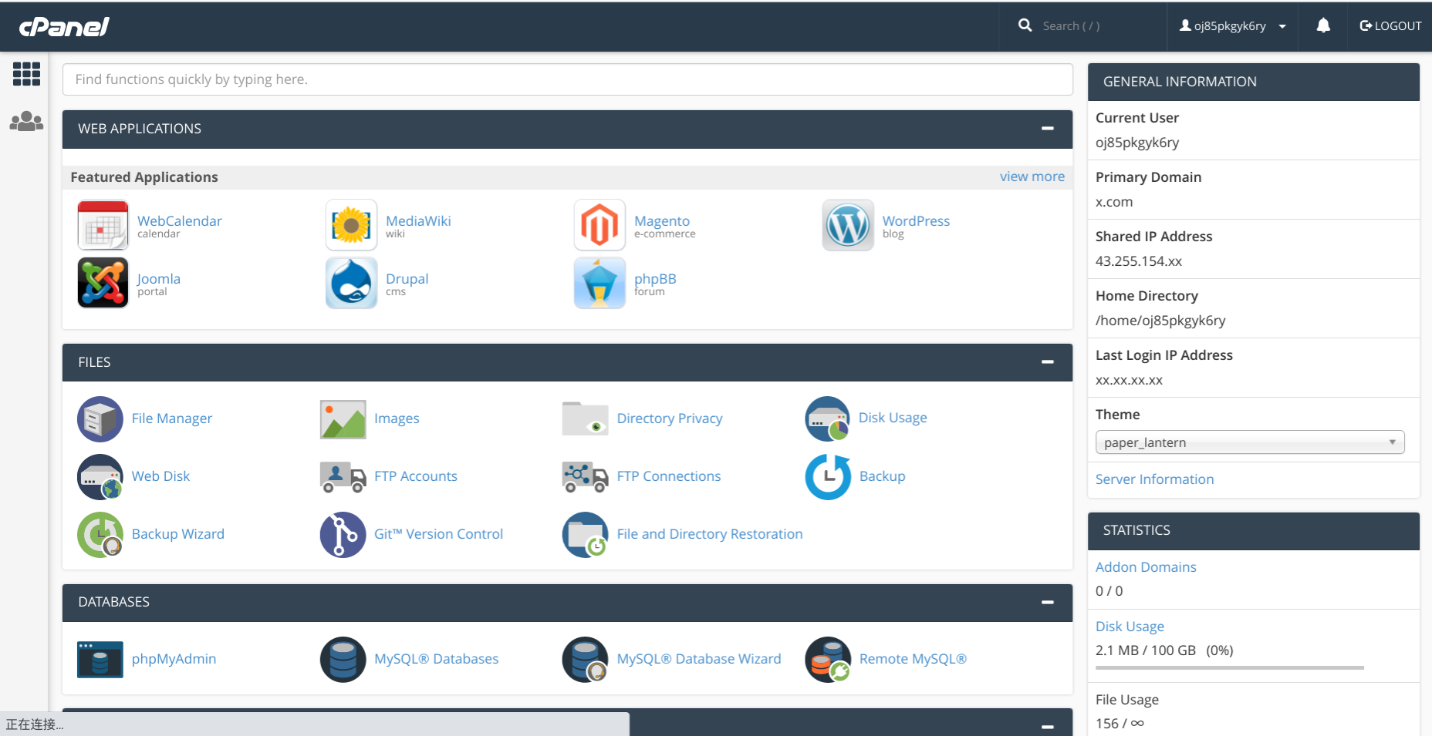Click the File Manager text link

172,418
